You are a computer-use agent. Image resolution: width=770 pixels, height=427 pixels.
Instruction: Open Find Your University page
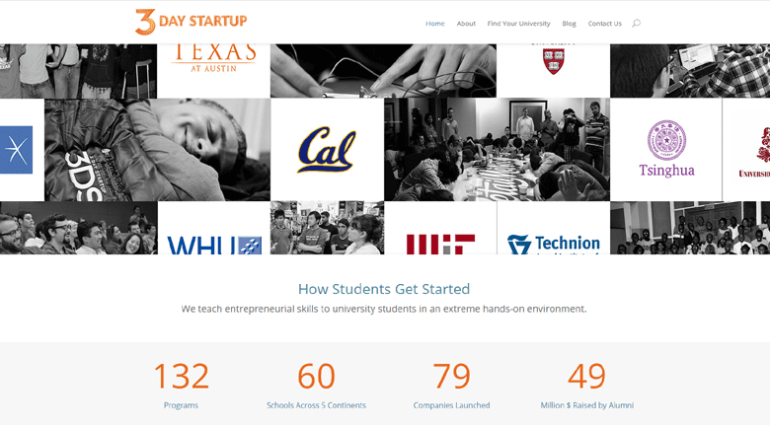coord(518,24)
